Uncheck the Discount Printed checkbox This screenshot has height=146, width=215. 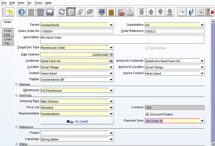pyautogui.click(x=147, y=114)
